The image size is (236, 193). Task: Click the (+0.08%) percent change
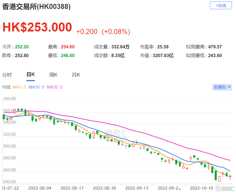coord(116,32)
